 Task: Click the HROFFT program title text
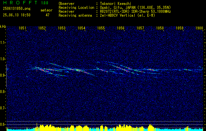[20, 3]
